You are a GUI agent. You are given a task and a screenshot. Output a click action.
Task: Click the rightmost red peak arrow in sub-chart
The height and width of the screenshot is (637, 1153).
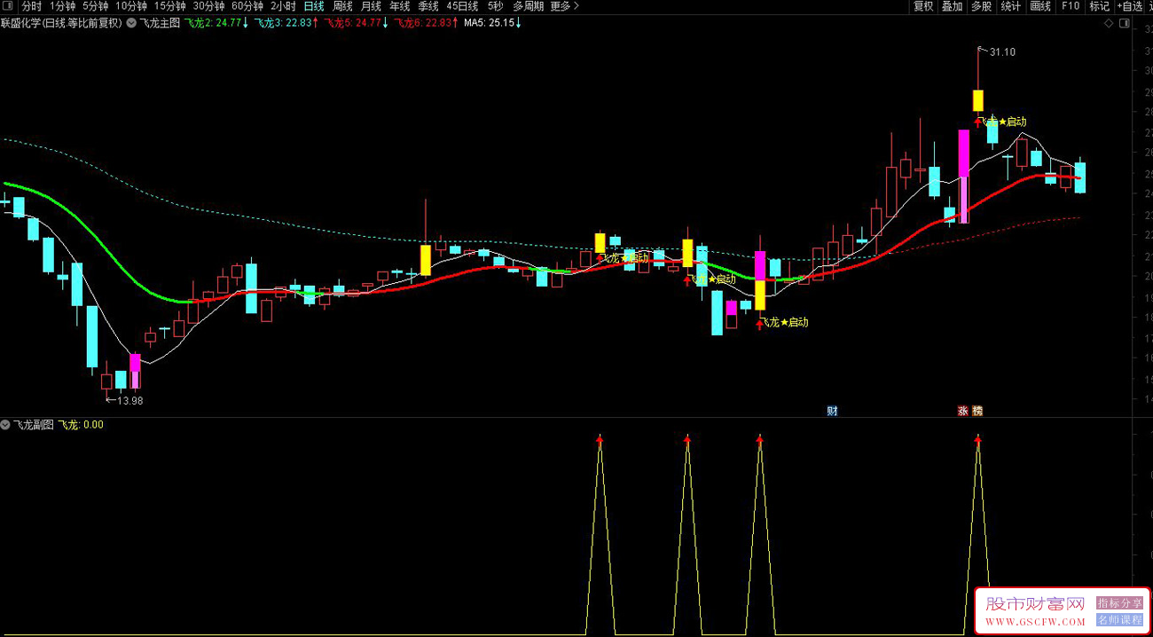coord(978,438)
